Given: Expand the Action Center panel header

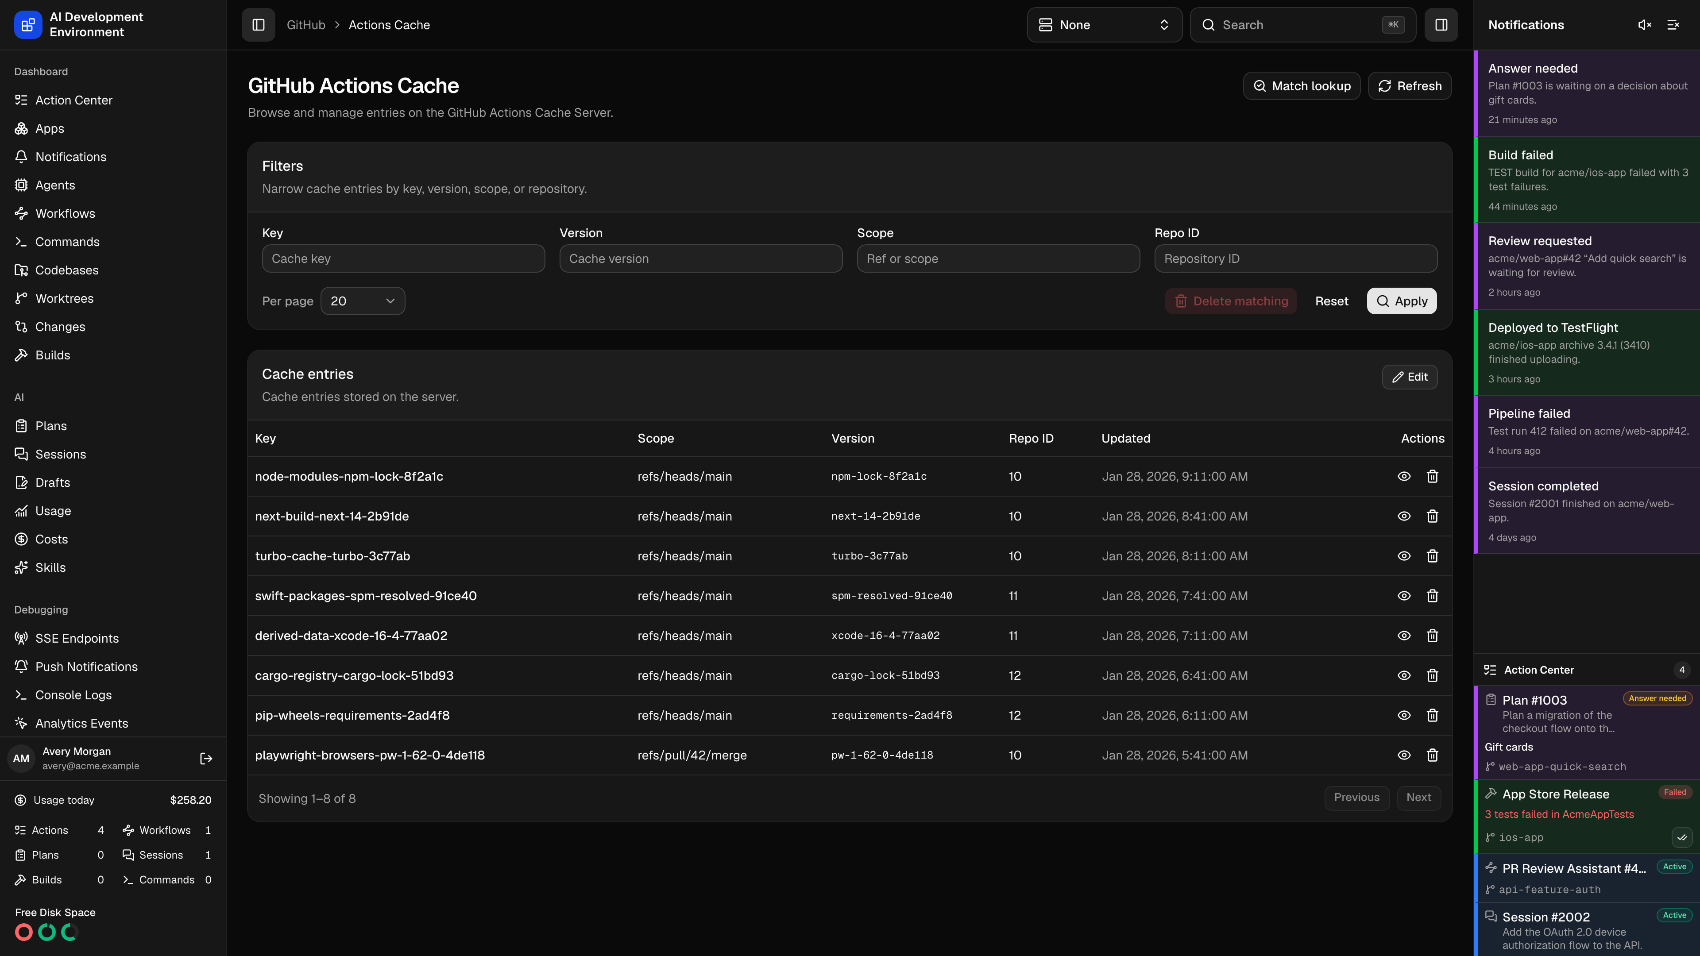Looking at the screenshot, I should point(1587,670).
